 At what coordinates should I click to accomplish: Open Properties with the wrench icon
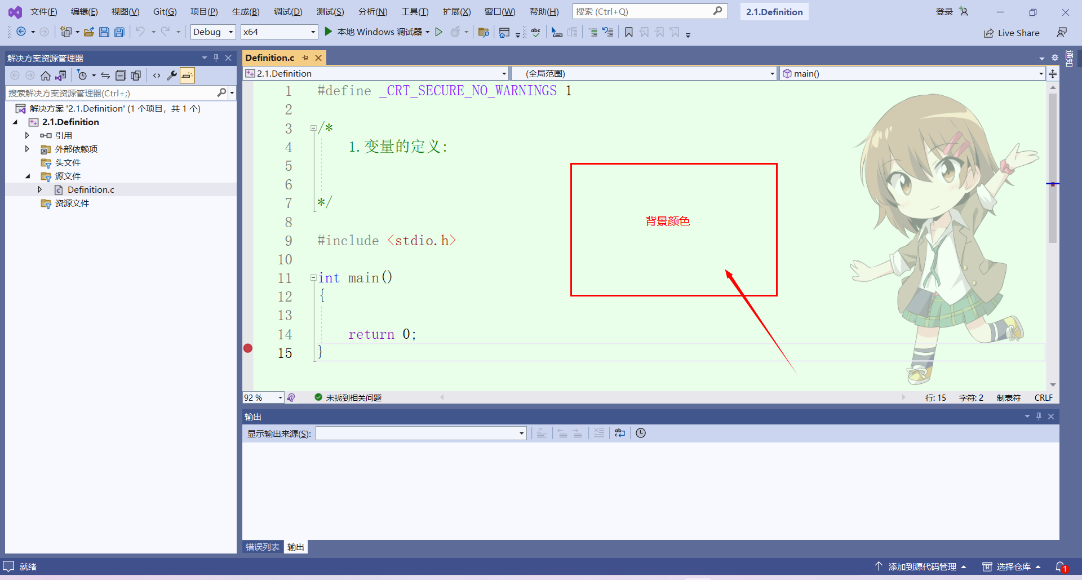pyautogui.click(x=172, y=76)
